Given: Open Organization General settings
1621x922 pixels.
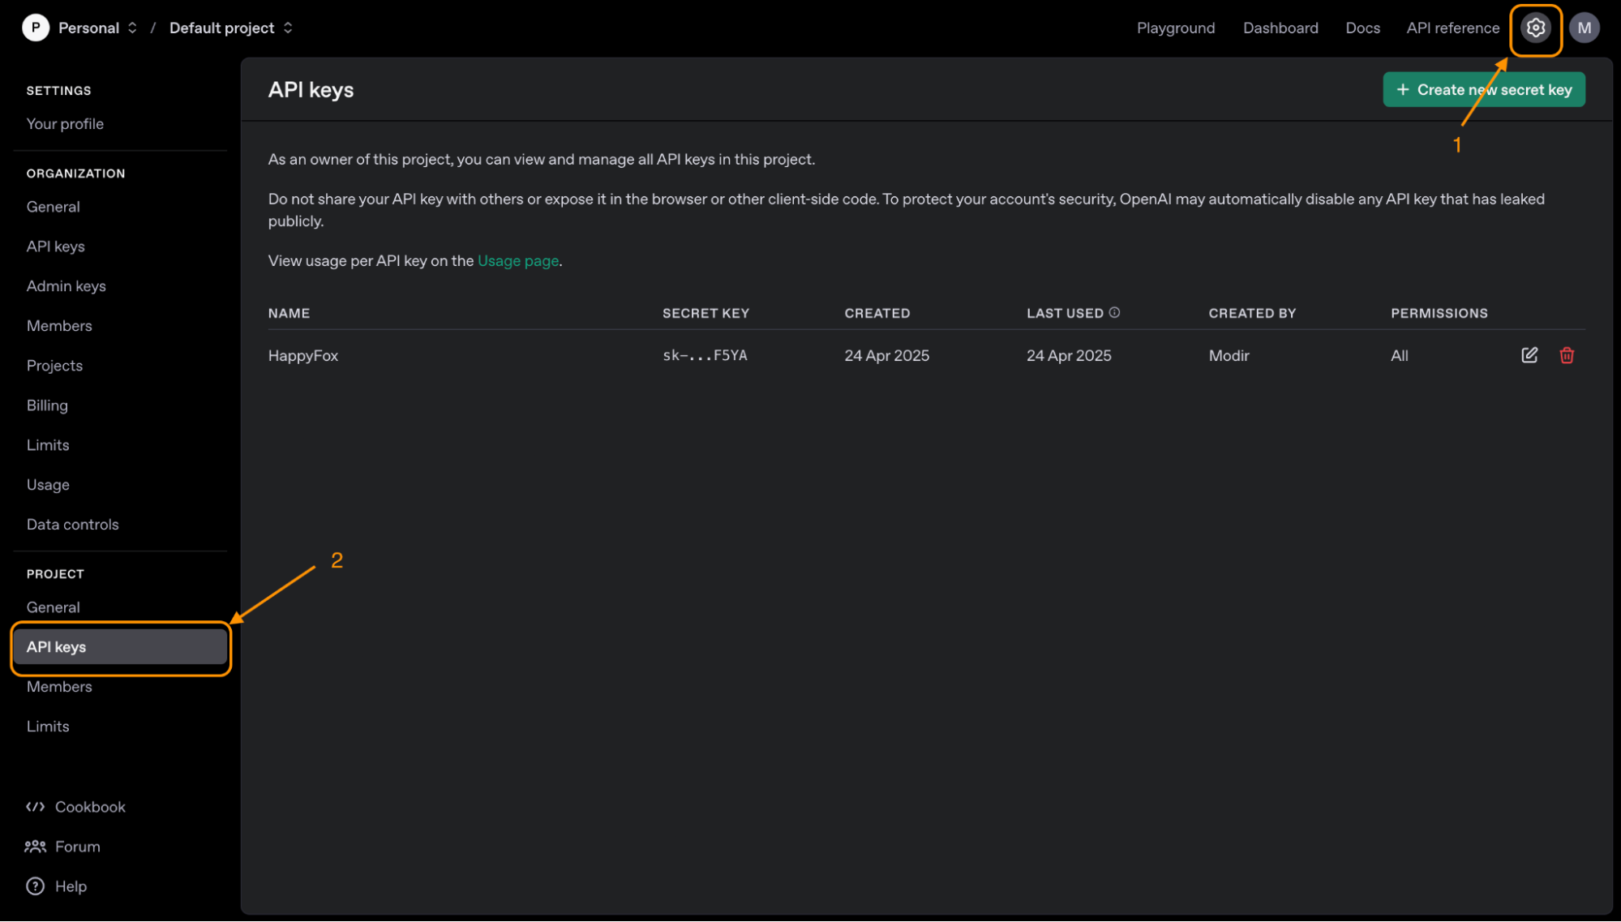Looking at the screenshot, I should [54, 207].
